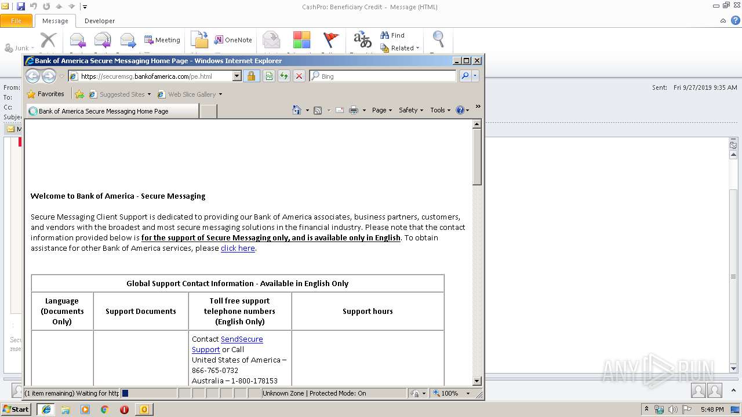Open the Tools menu in IE
The width and height of the screenshot is (742, 417).
440,110
